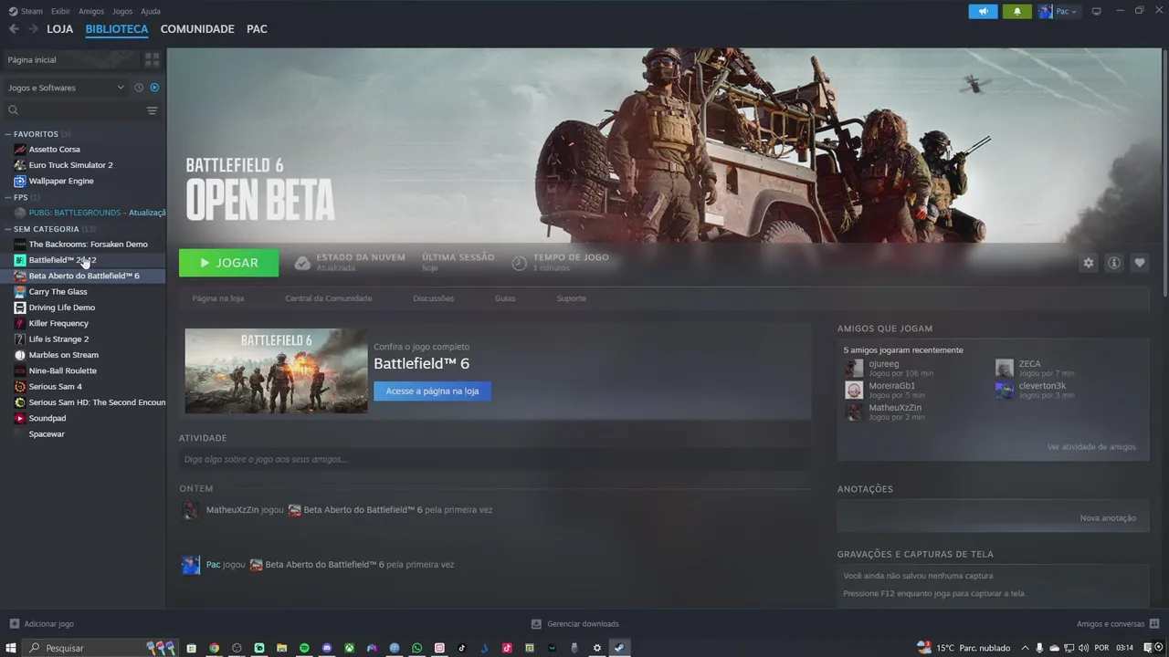The height and width of the screenshot is (657, 1169).
Task: Open Discord from the taskbar
Action: pos(327,648)
